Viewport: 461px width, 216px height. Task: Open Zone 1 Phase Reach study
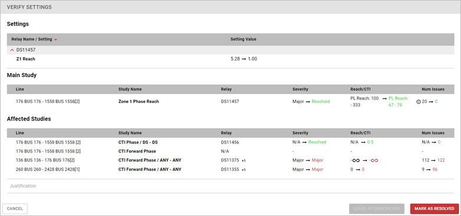(139, 102)
